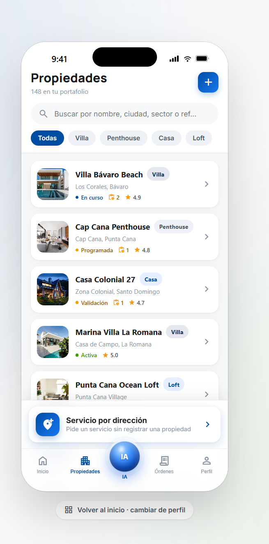The image size is (269, 544).
Task: Launch the IA assistant orb
Action: (x=124, y=457)
